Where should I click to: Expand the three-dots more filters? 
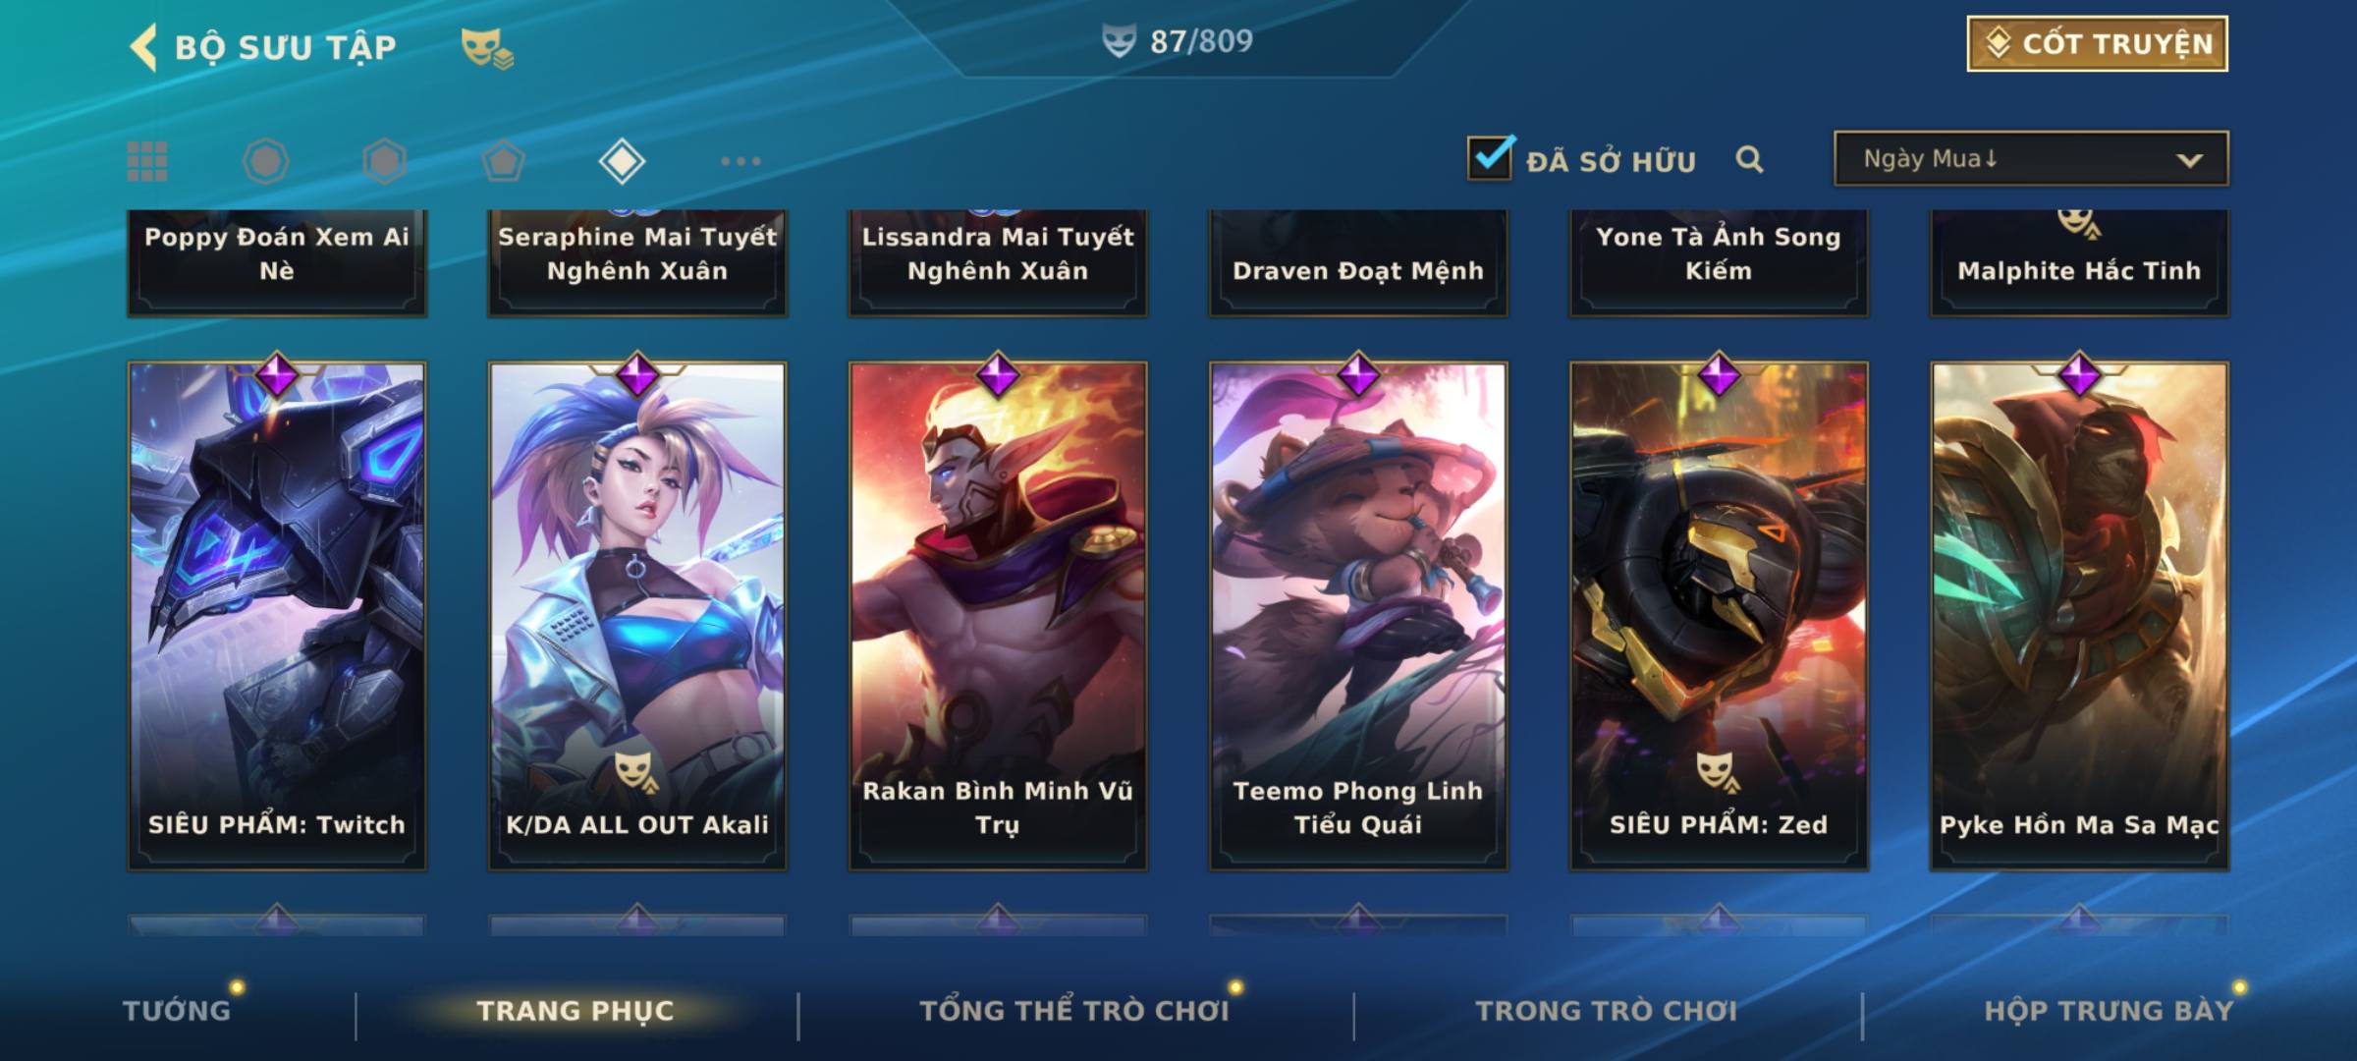pyautogui.click(x=740, y=161)
